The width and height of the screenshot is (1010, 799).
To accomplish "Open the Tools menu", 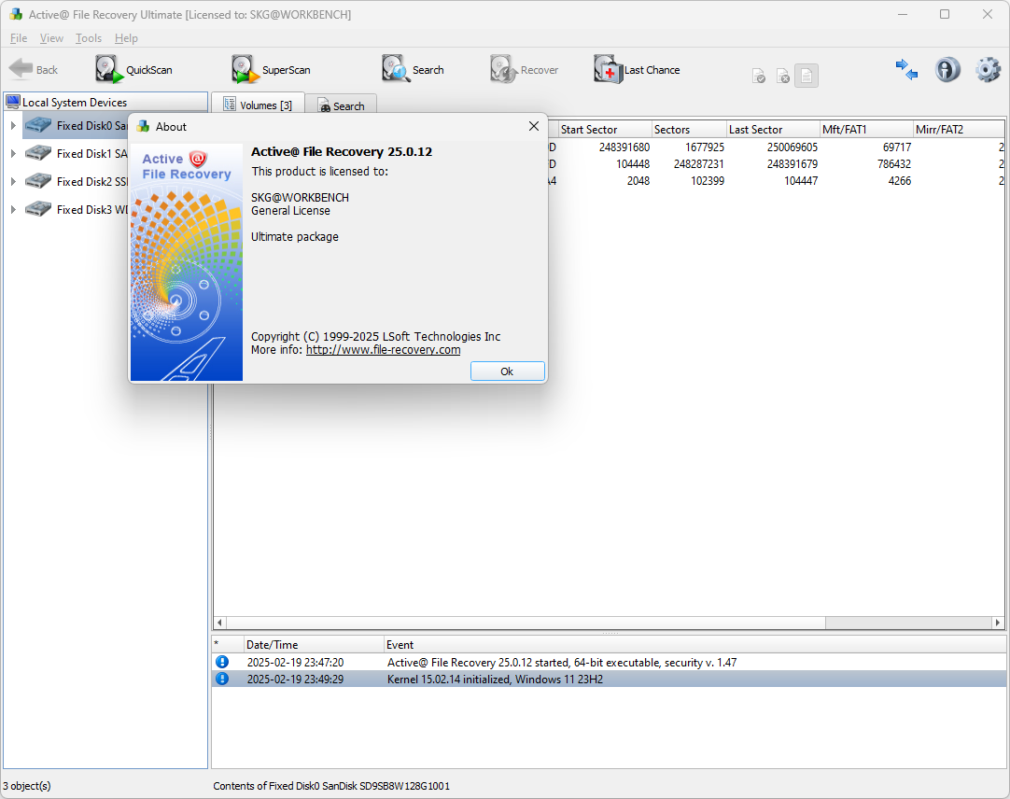I will click(89, 38).
